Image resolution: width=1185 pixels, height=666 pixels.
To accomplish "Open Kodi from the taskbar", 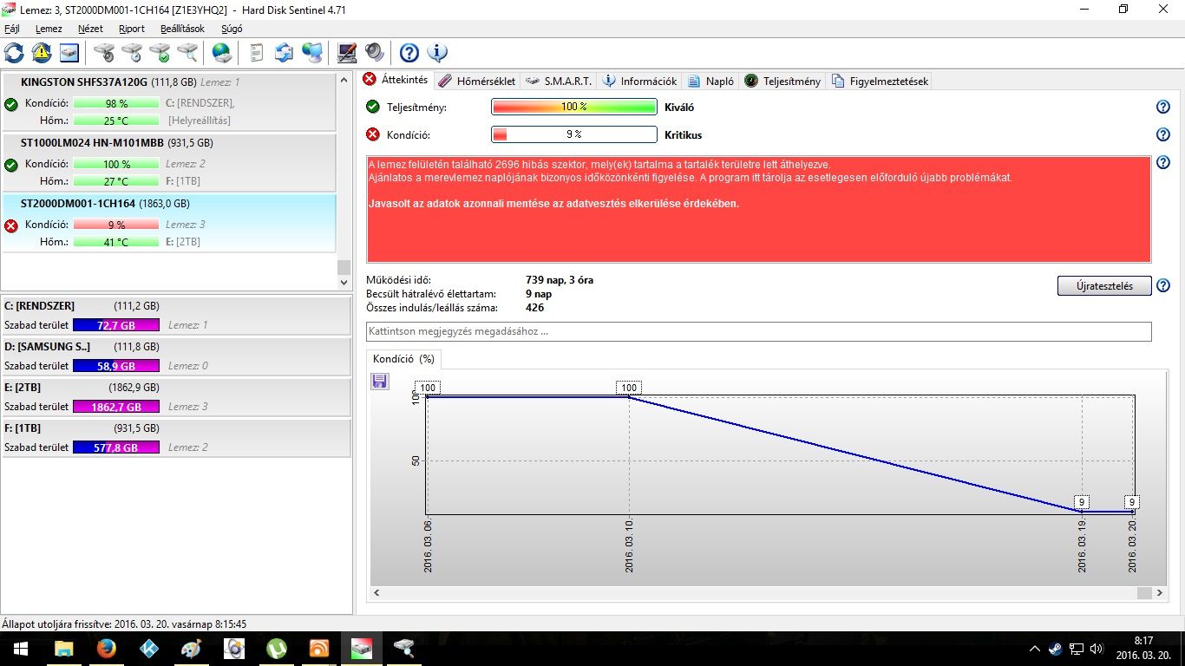I will point(149,649).
